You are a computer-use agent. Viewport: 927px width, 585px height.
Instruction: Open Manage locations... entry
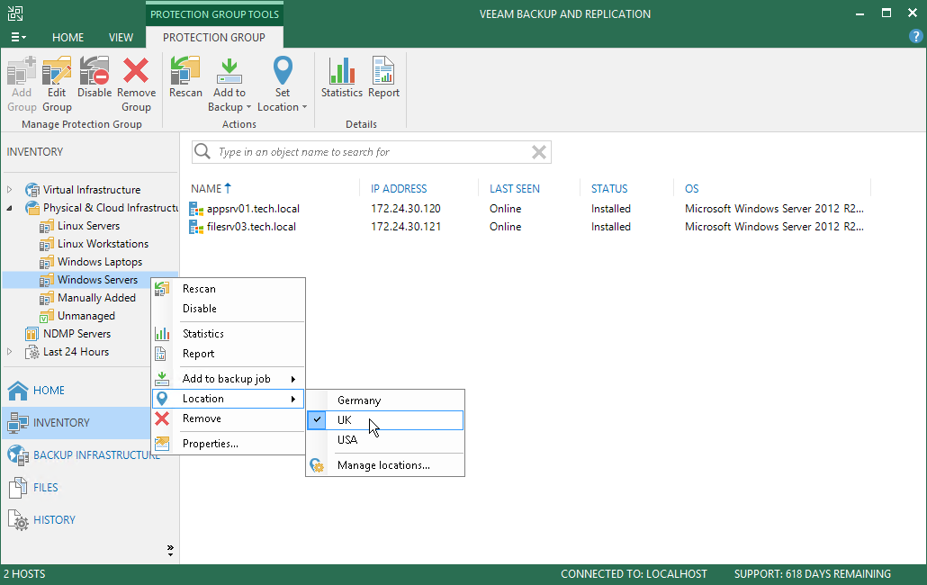[x=385, y=465]
